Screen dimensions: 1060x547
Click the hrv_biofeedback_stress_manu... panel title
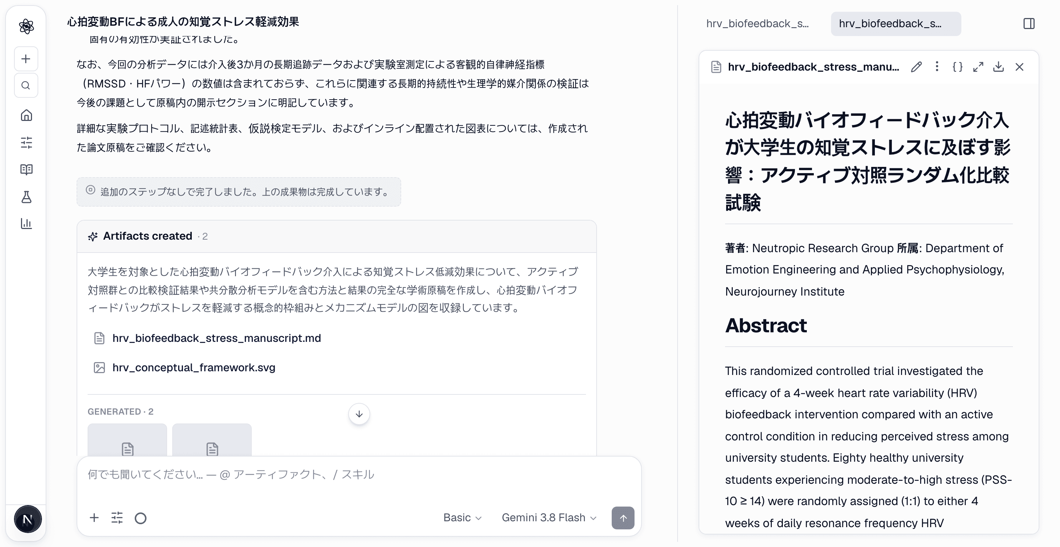[813, 67]
